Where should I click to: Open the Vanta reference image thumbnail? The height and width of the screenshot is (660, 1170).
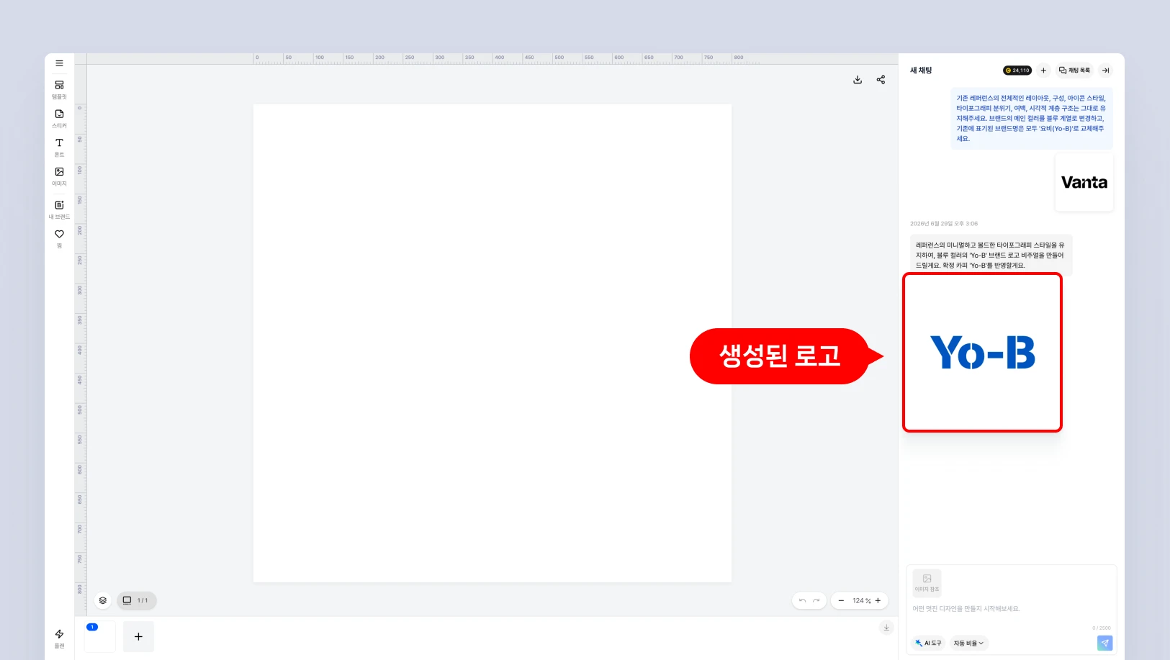[1084, 182]
